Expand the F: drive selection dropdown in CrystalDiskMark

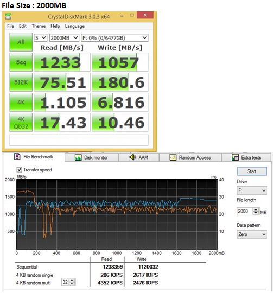click(x=114, y=38)
